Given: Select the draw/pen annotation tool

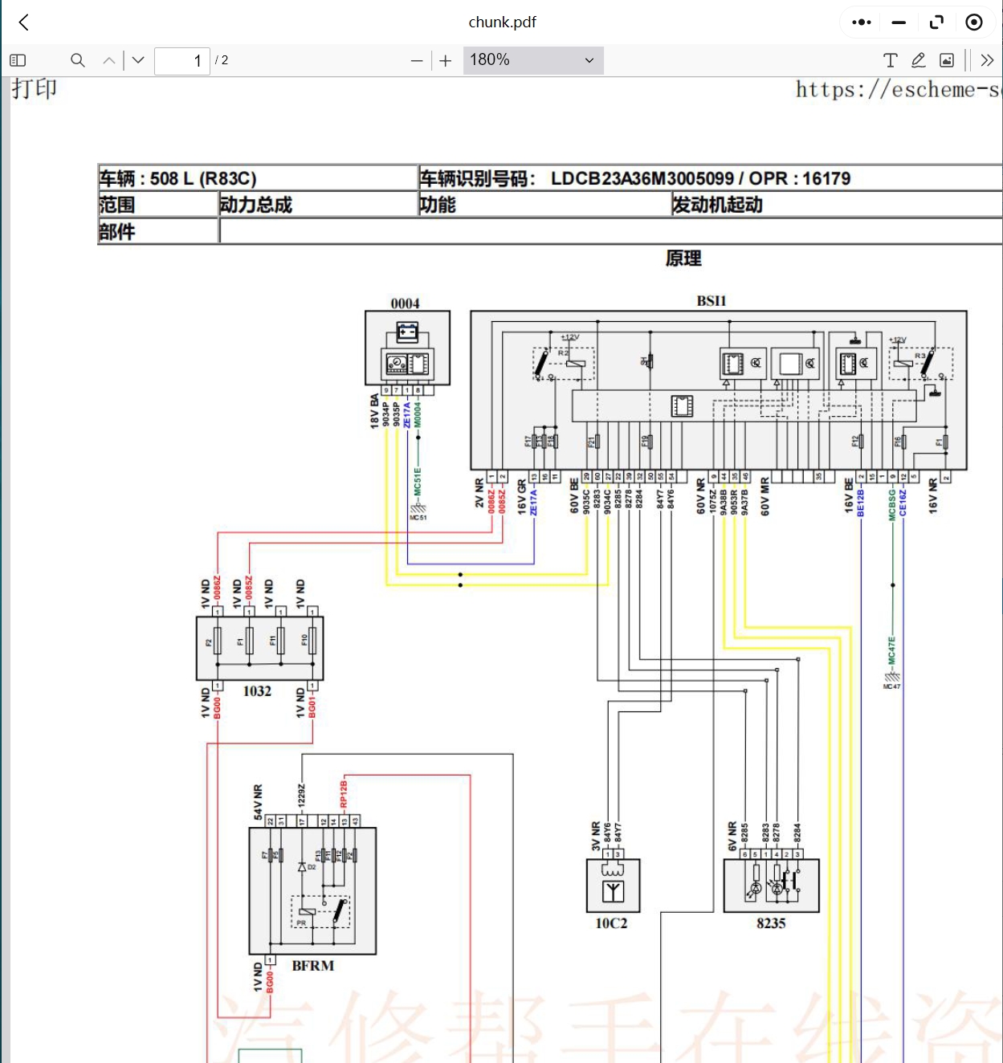Looking at the screenshot, I should point(918,60).
